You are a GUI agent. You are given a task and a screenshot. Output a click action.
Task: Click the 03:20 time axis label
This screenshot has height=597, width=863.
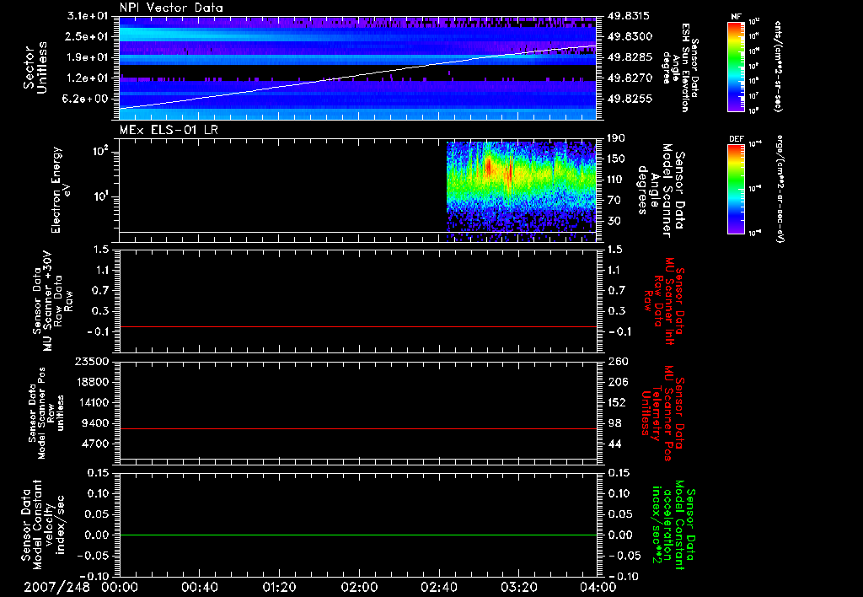[x=519, y=587]
